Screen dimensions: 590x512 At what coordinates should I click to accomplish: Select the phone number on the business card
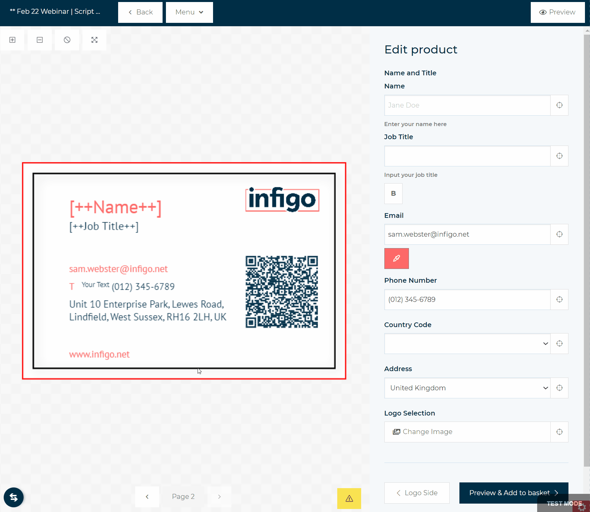[143, 287]
